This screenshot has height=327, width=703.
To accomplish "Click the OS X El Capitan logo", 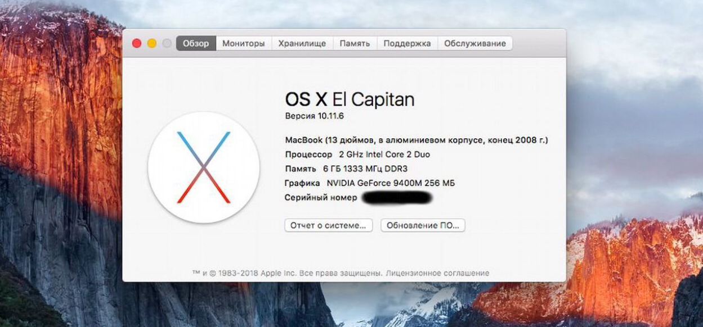I will click(204, 167).
